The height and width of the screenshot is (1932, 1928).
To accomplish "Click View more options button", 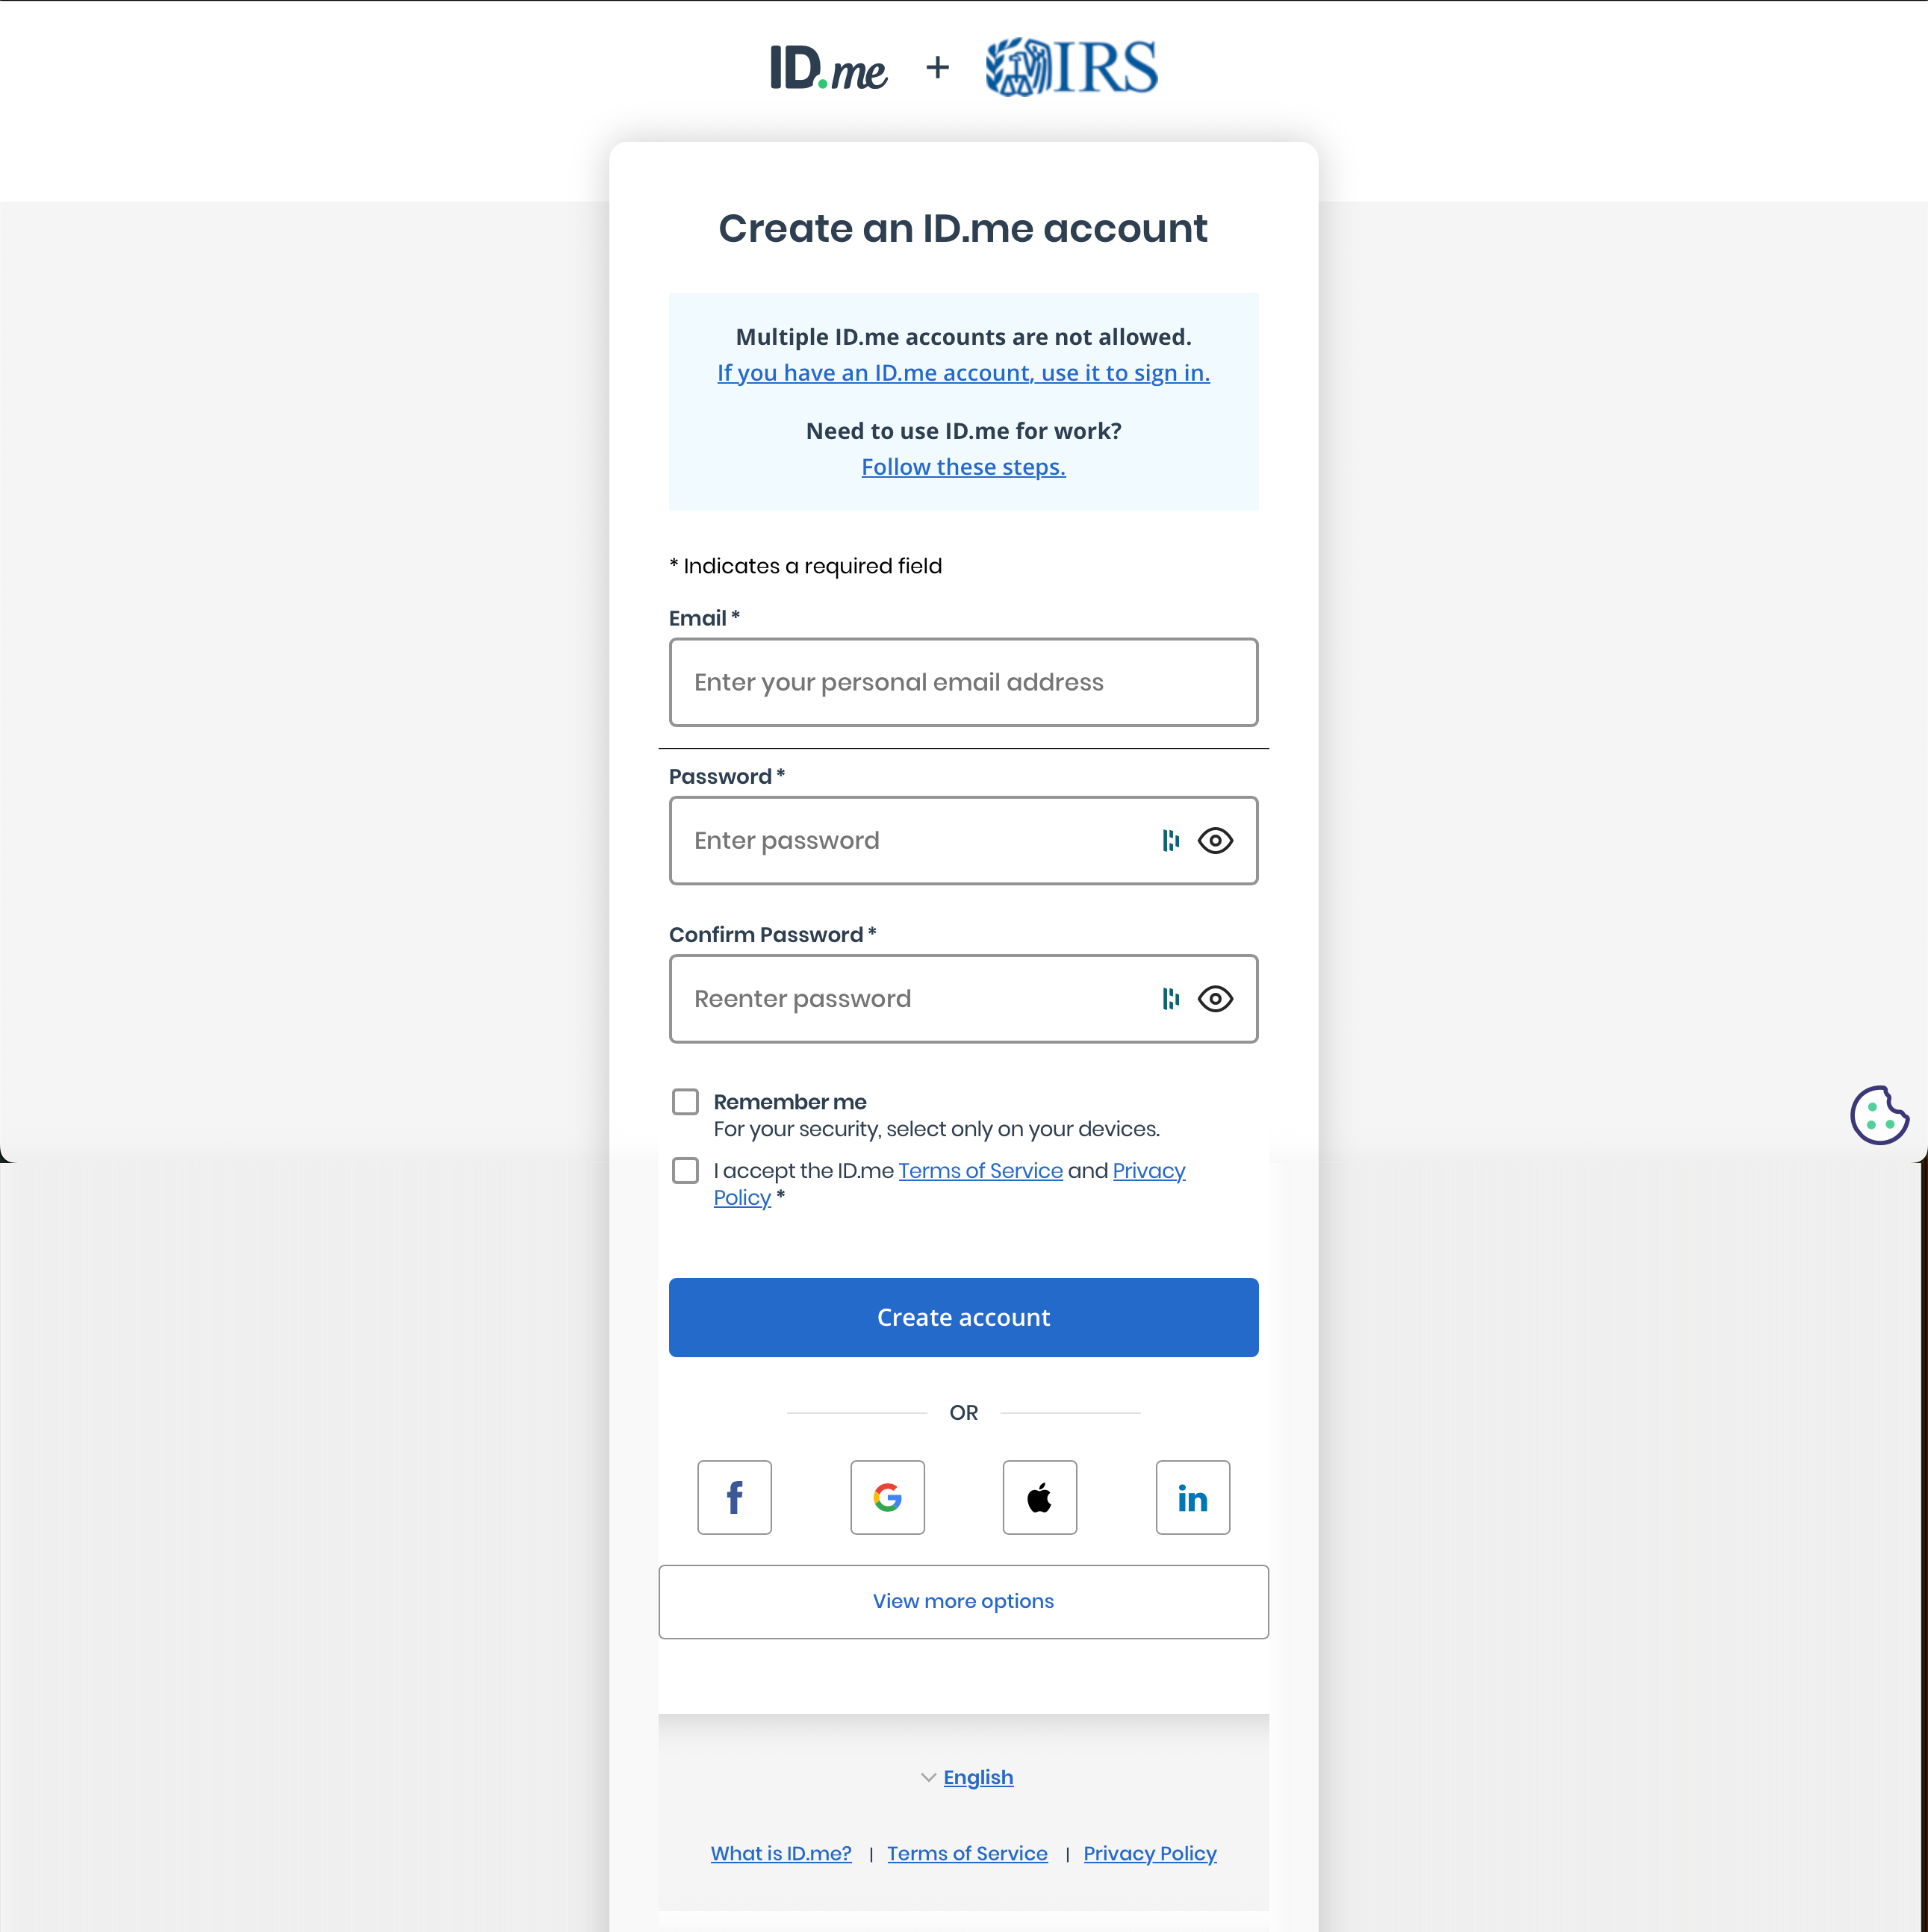I will coord(963,1601).
